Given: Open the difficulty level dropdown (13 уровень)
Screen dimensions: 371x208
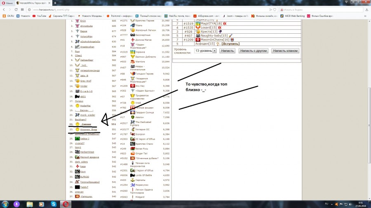Looking at the screenshot, I should tap(205, 51).
